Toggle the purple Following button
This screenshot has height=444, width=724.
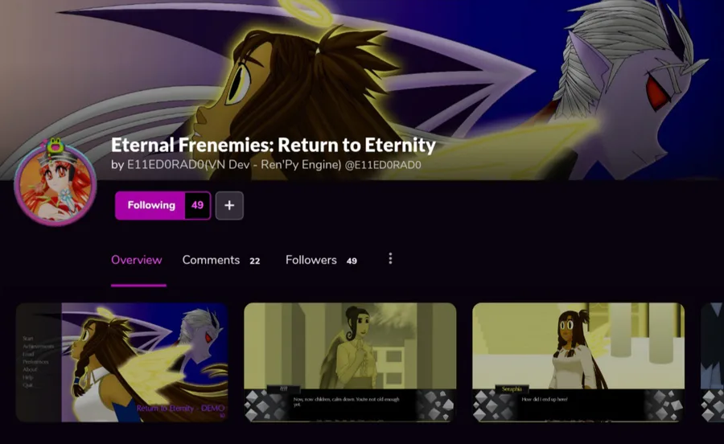pyautogui.click(x=150, y=205)
